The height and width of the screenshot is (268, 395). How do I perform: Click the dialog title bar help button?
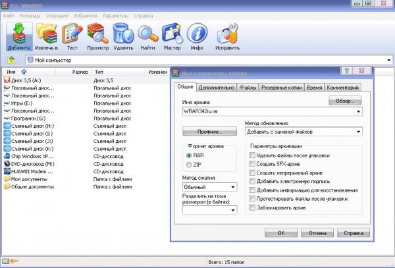point(347,70)
